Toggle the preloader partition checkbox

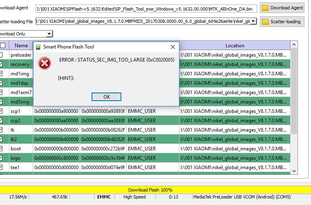[2, 55]
